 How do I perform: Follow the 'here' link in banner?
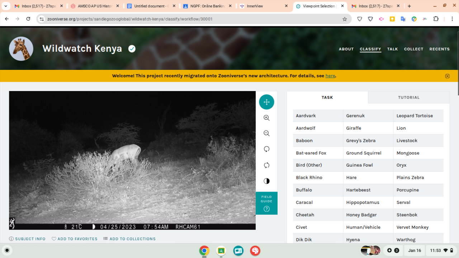(x=330, y=76)
